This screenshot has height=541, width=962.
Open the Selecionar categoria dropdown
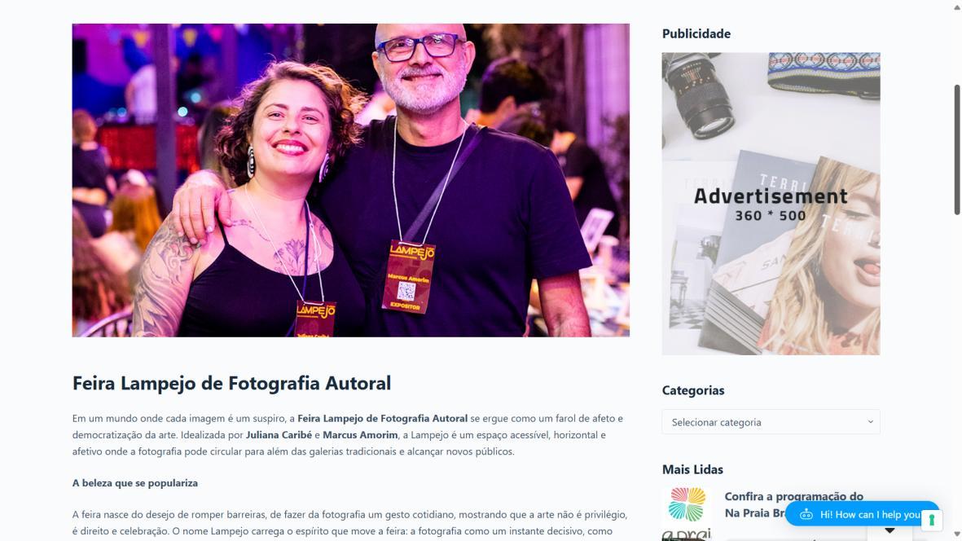click(771, 422)
